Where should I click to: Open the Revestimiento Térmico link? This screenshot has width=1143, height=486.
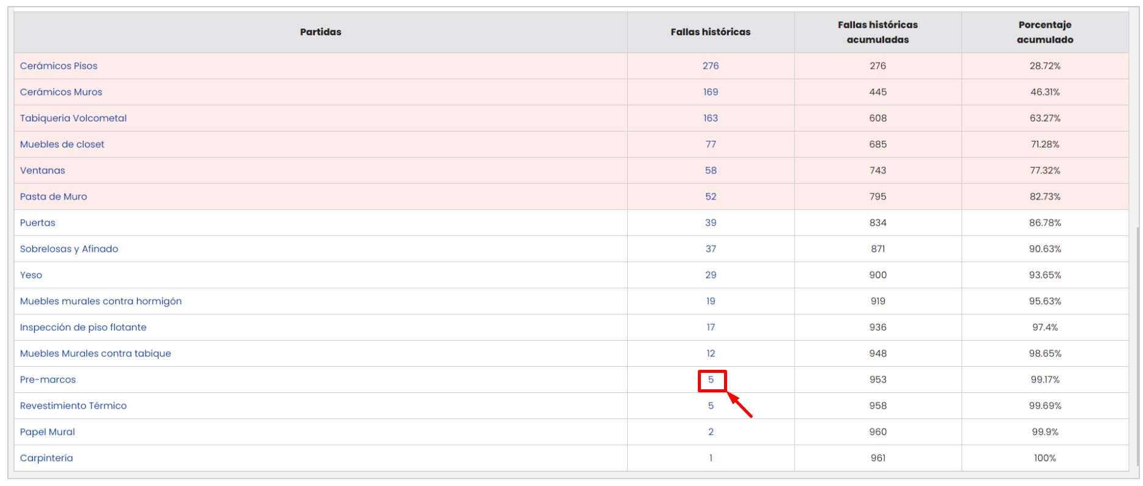point(73,406)
